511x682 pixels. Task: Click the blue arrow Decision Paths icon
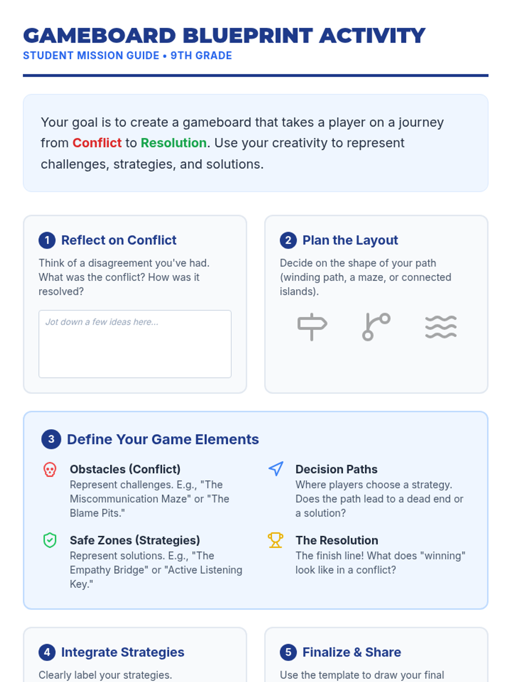pyautogui.click(x=276, y=469)
